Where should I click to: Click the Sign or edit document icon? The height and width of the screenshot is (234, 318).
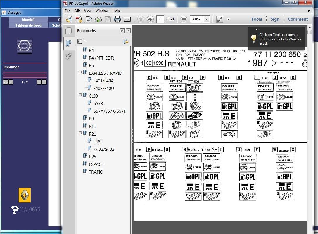[x=89, y=19]
